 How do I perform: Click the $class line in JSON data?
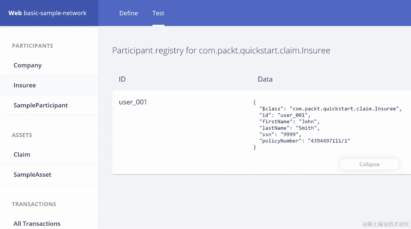(x=330, y=109)
